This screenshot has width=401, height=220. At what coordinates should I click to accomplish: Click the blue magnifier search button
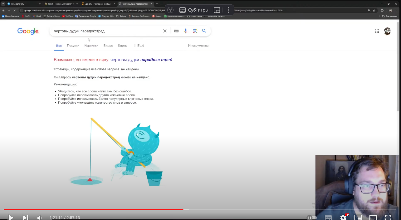(x=204, y=31)
